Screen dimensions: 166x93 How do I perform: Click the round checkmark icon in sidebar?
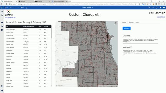pyautogui.click(x=2, y=30)
